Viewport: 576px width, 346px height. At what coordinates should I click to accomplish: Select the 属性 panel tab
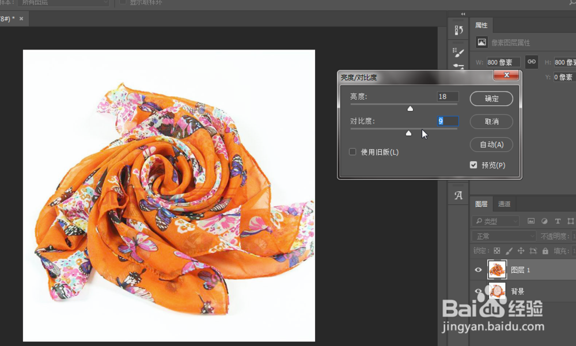click(x=481, y=25)
